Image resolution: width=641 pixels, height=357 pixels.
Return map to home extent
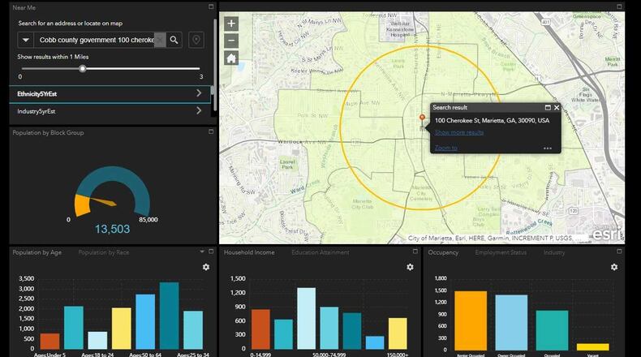(231, 58)
